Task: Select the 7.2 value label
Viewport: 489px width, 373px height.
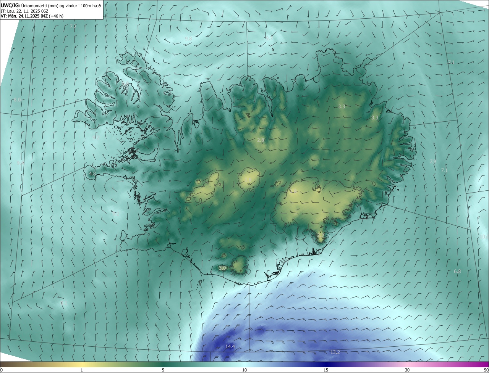Action: (73, 27)
